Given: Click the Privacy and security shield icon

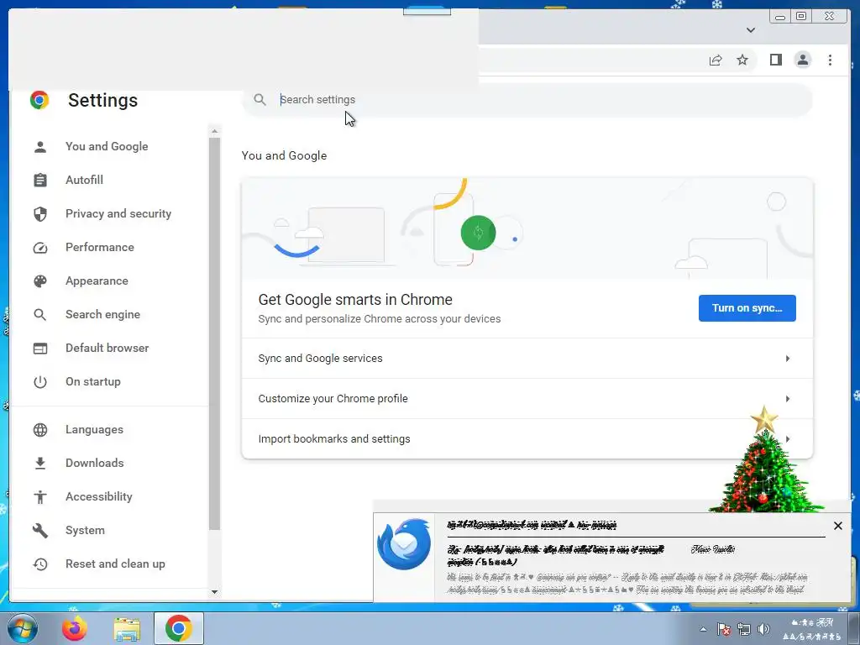Looking at the screenshot, I should pos(40,214).
